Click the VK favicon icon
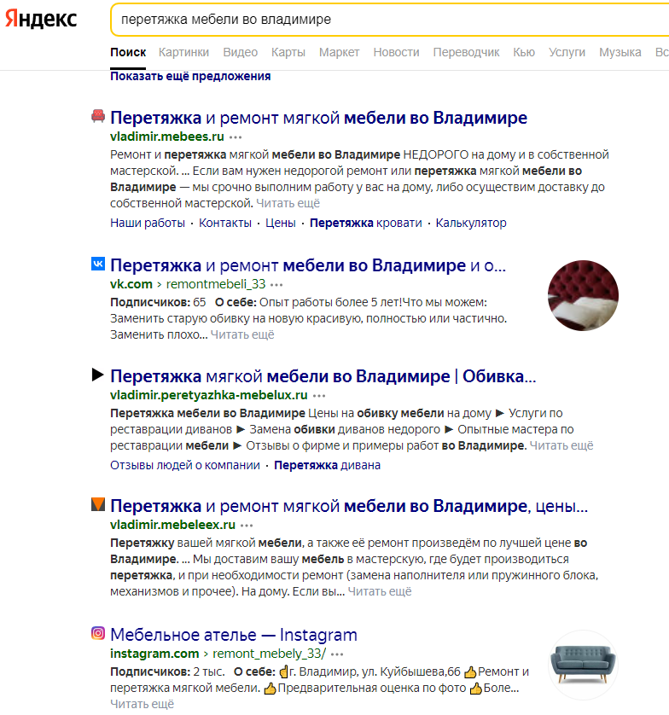 (x=98, y=264)
